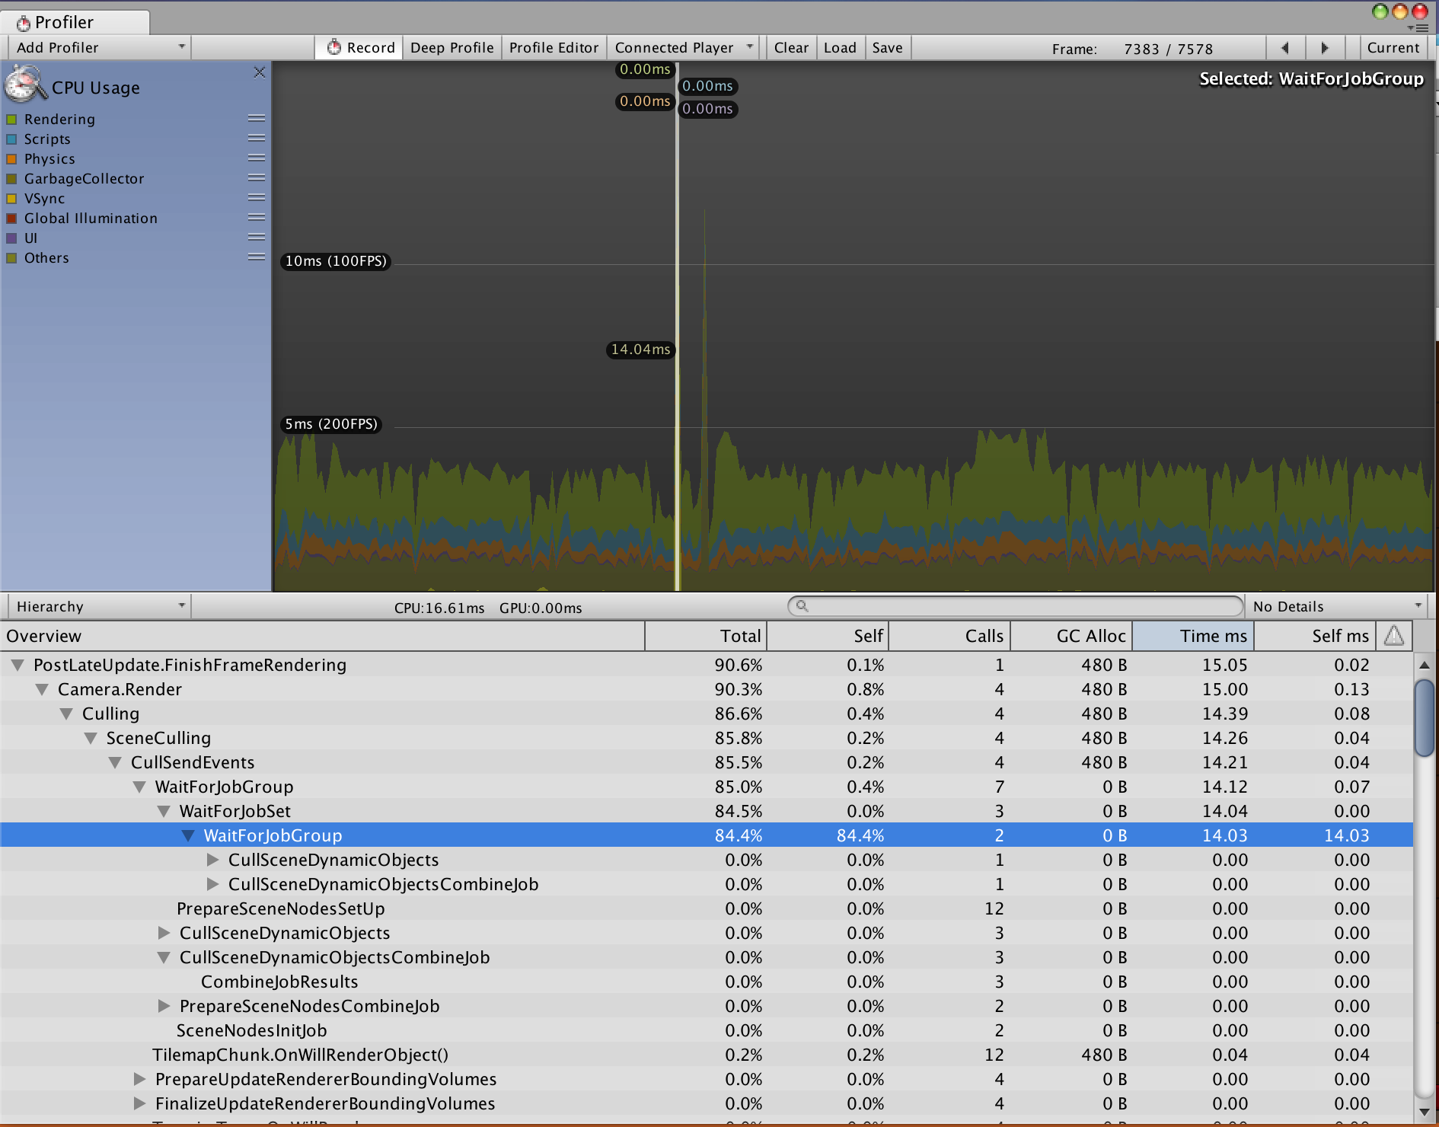Click the scrollbar down arrow
1439x1127 pixels.
[1424, 1111]
